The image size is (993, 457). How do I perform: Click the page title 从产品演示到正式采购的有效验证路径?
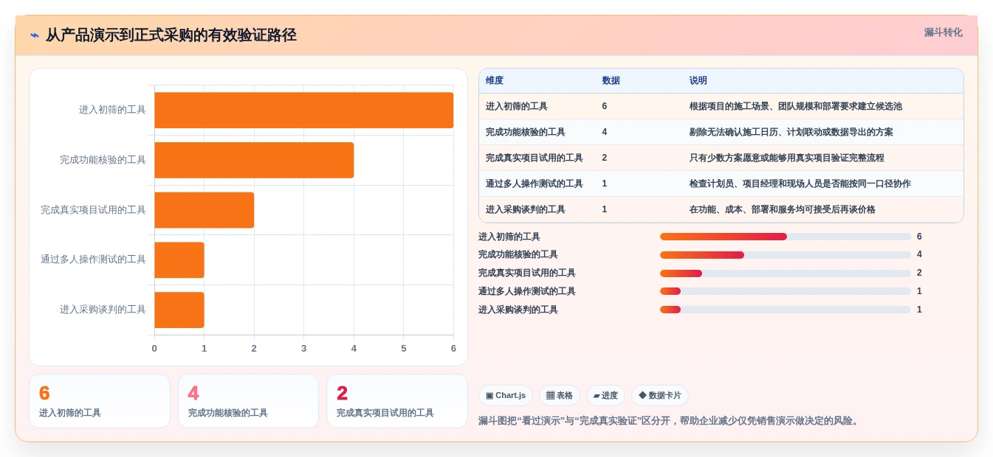click(x=171, y=35)
